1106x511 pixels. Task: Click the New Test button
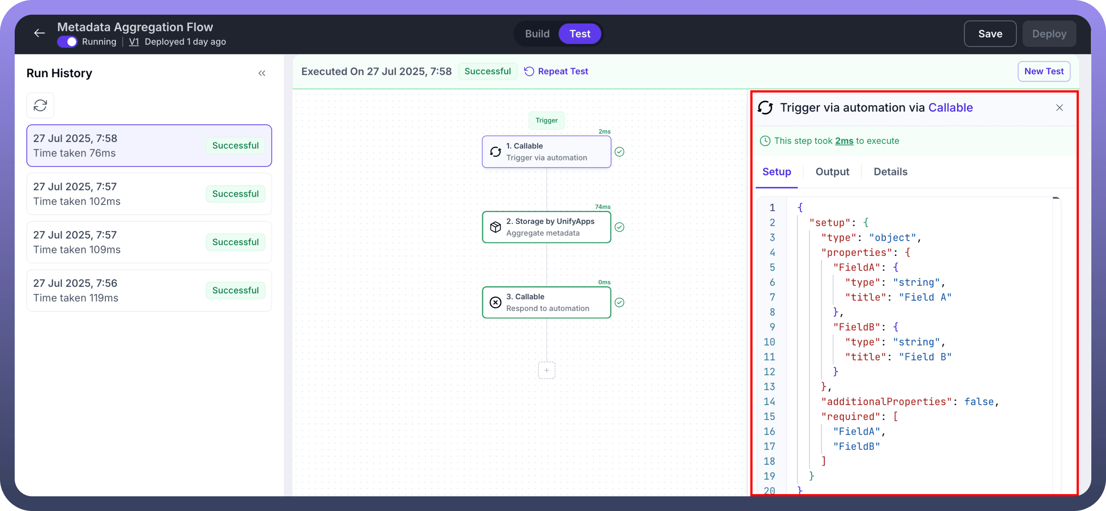[x=1044, y=71]
